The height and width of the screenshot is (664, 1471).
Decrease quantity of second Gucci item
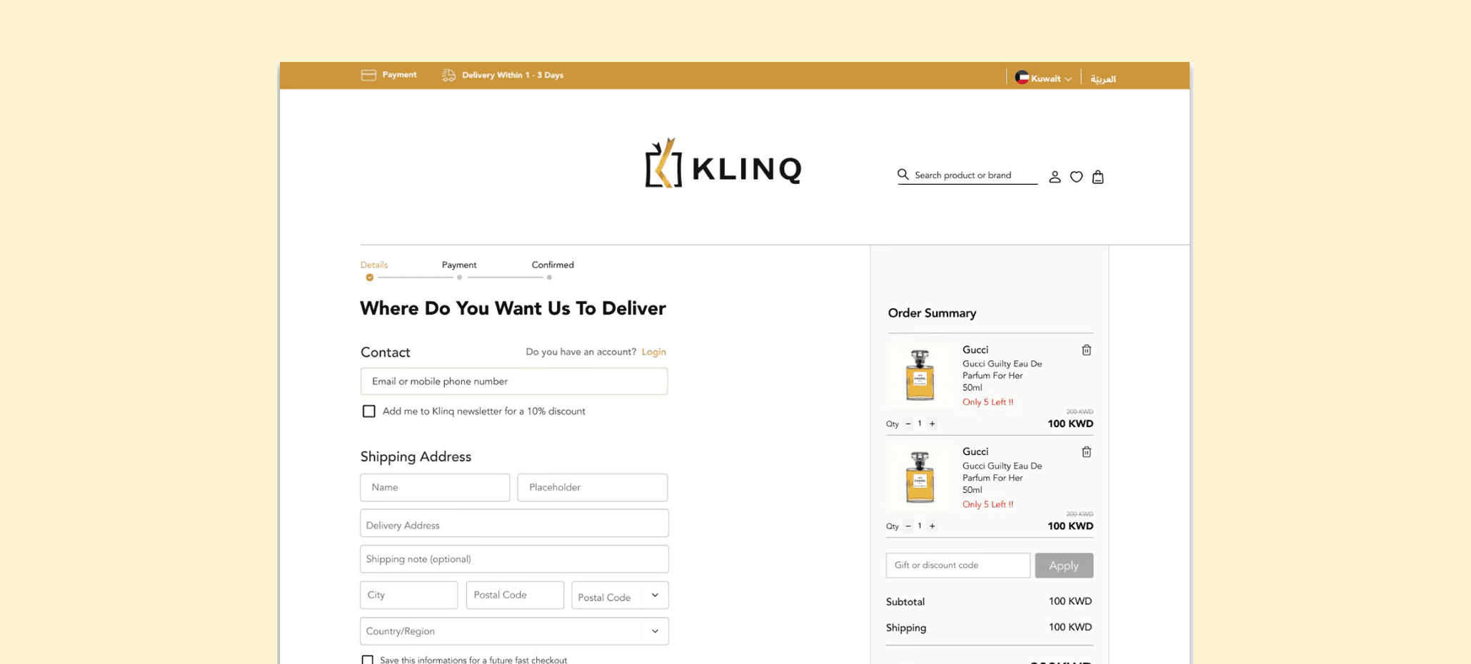[x=908, y=526]
